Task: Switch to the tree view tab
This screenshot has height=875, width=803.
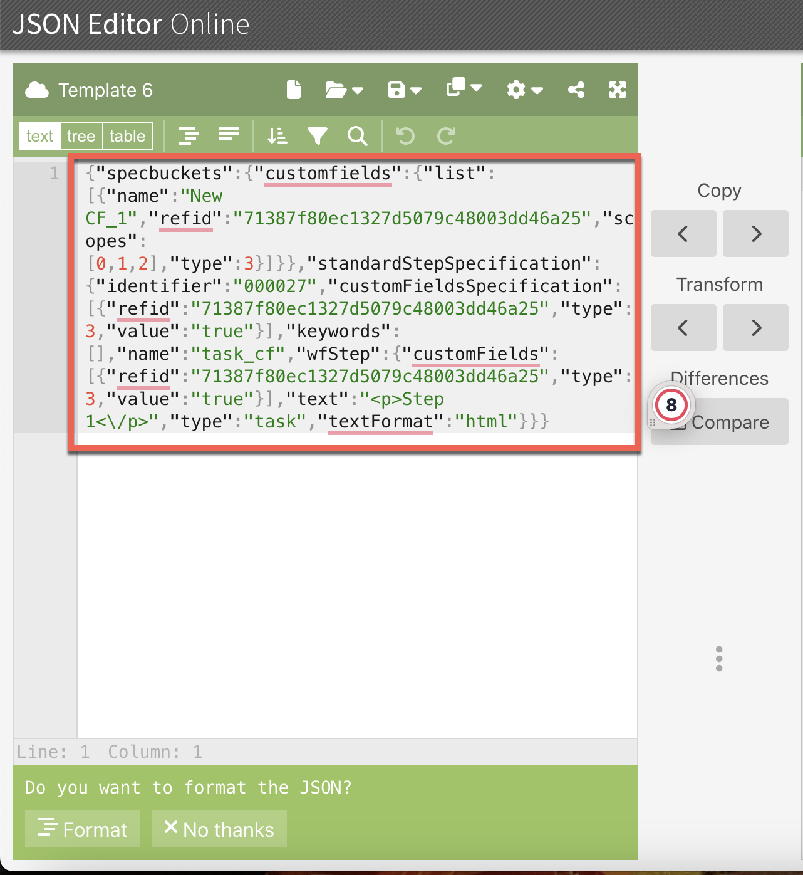Action: click(x=81, y=135)
